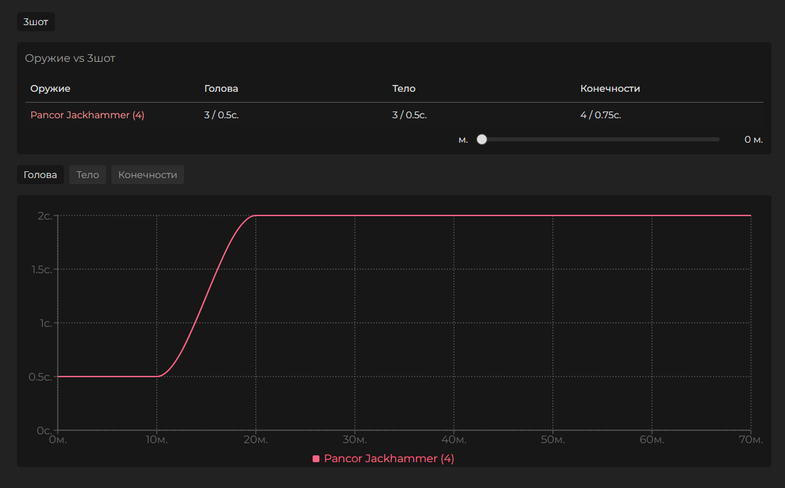Click the 70м. x-axis label

click(x=750, y=440)
